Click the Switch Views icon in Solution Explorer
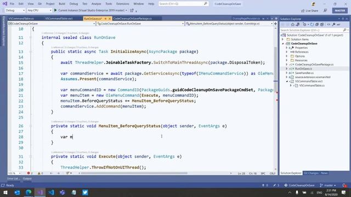The height and width of the screenshot is (197, 351). pyautogui.click(x=297, y=25)
